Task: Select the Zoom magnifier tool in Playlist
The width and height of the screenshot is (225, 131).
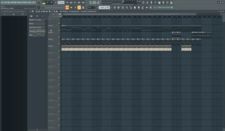Action: 54,11
